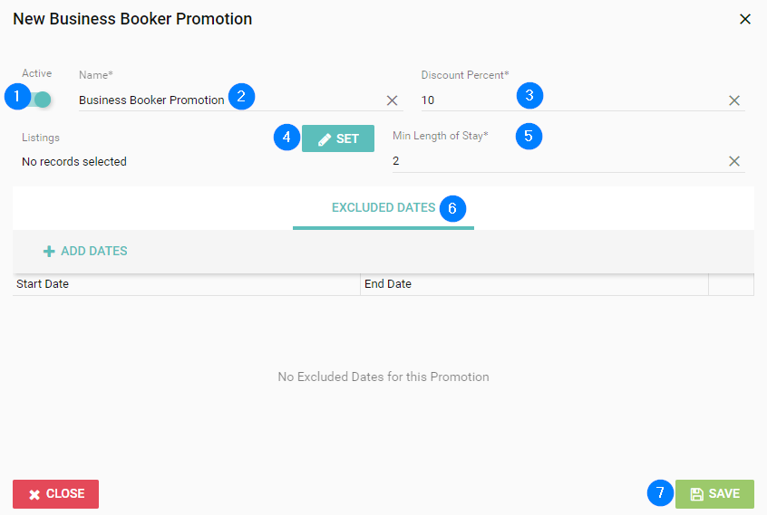This screenshot has width=767, height=515.
Task: Click the pencil icon on SET button
Action: (325, 139)
